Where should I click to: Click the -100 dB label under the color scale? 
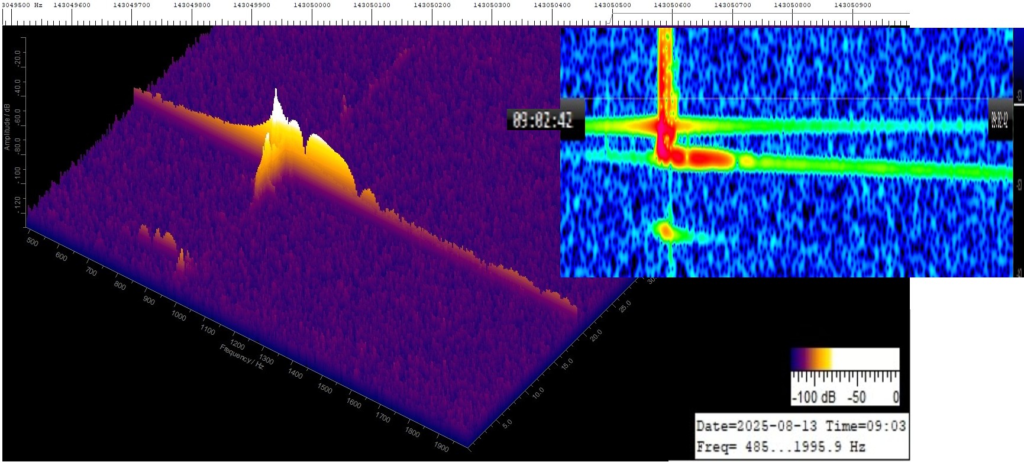click(x=814, y=397)
